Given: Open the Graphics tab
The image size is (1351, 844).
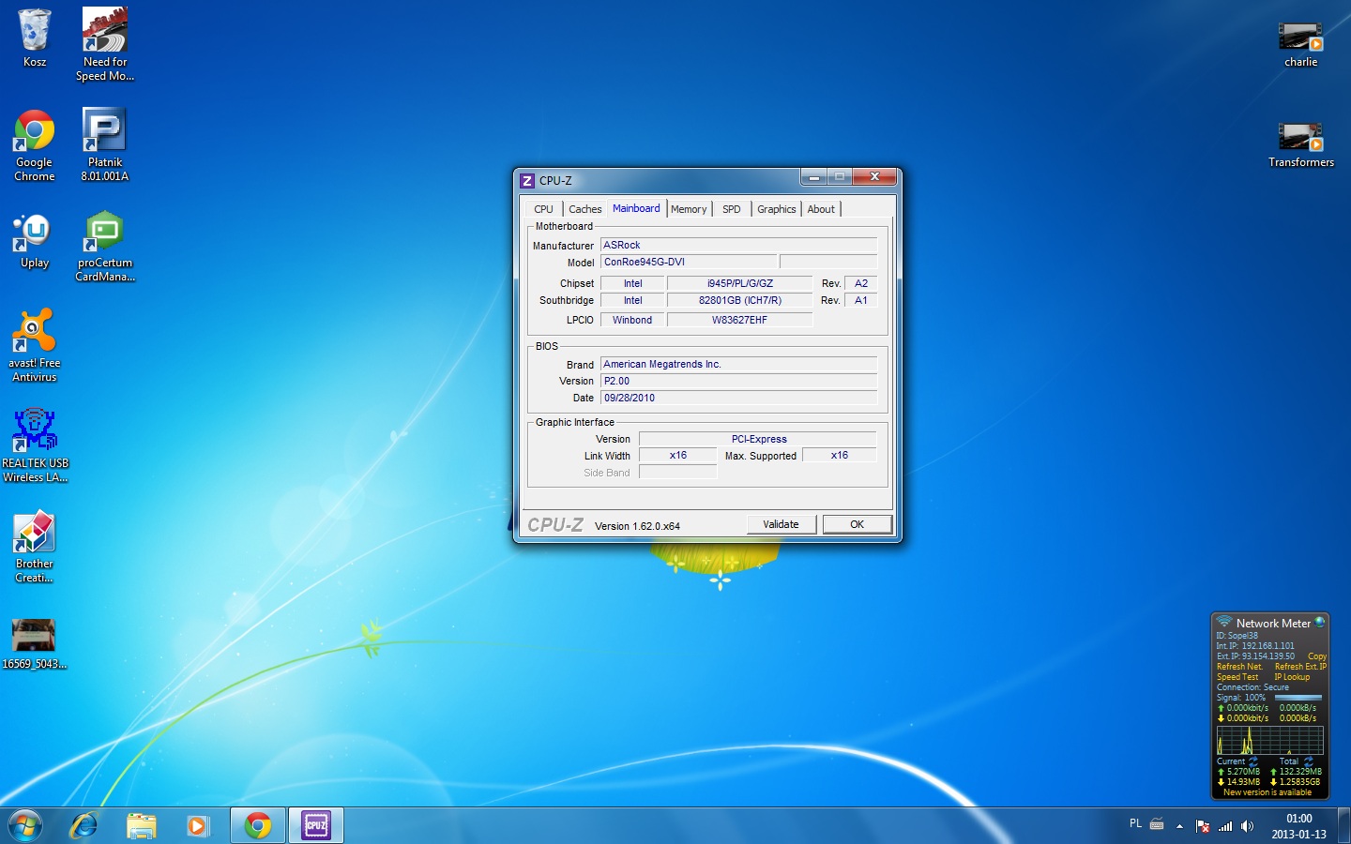Looking at the screenshot, I should click(777, 209).
